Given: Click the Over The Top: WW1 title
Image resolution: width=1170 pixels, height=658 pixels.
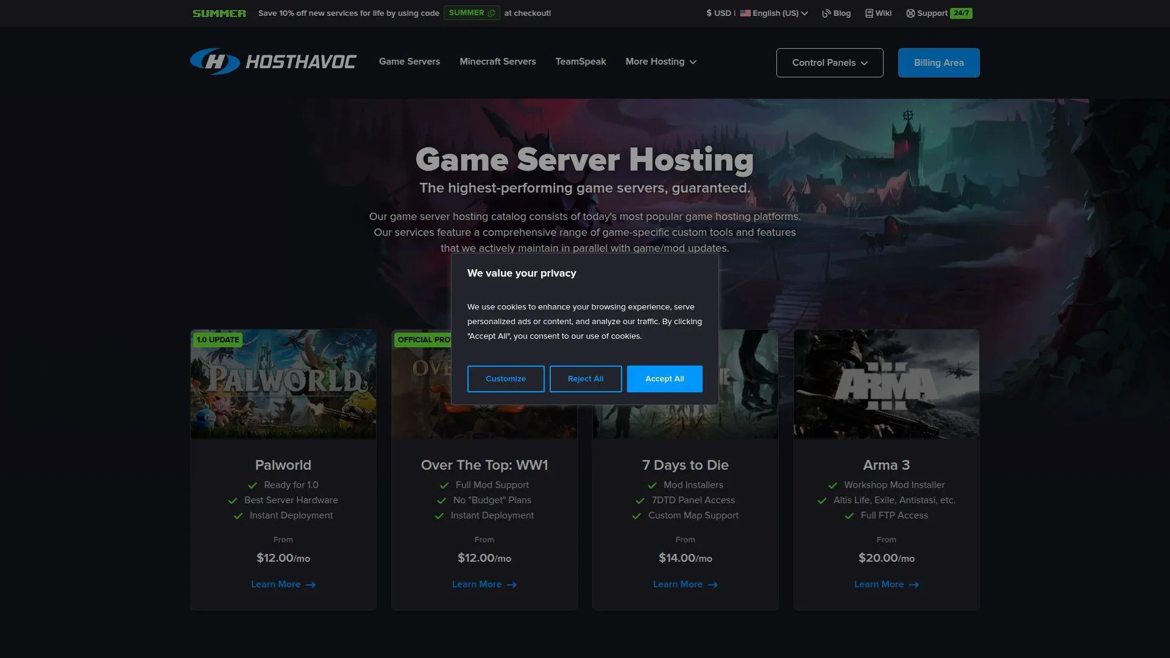Looking at the screenshot, I should coord(484,465).
